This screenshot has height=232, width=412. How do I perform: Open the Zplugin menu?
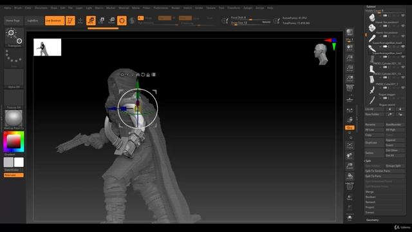pos(248,8)
